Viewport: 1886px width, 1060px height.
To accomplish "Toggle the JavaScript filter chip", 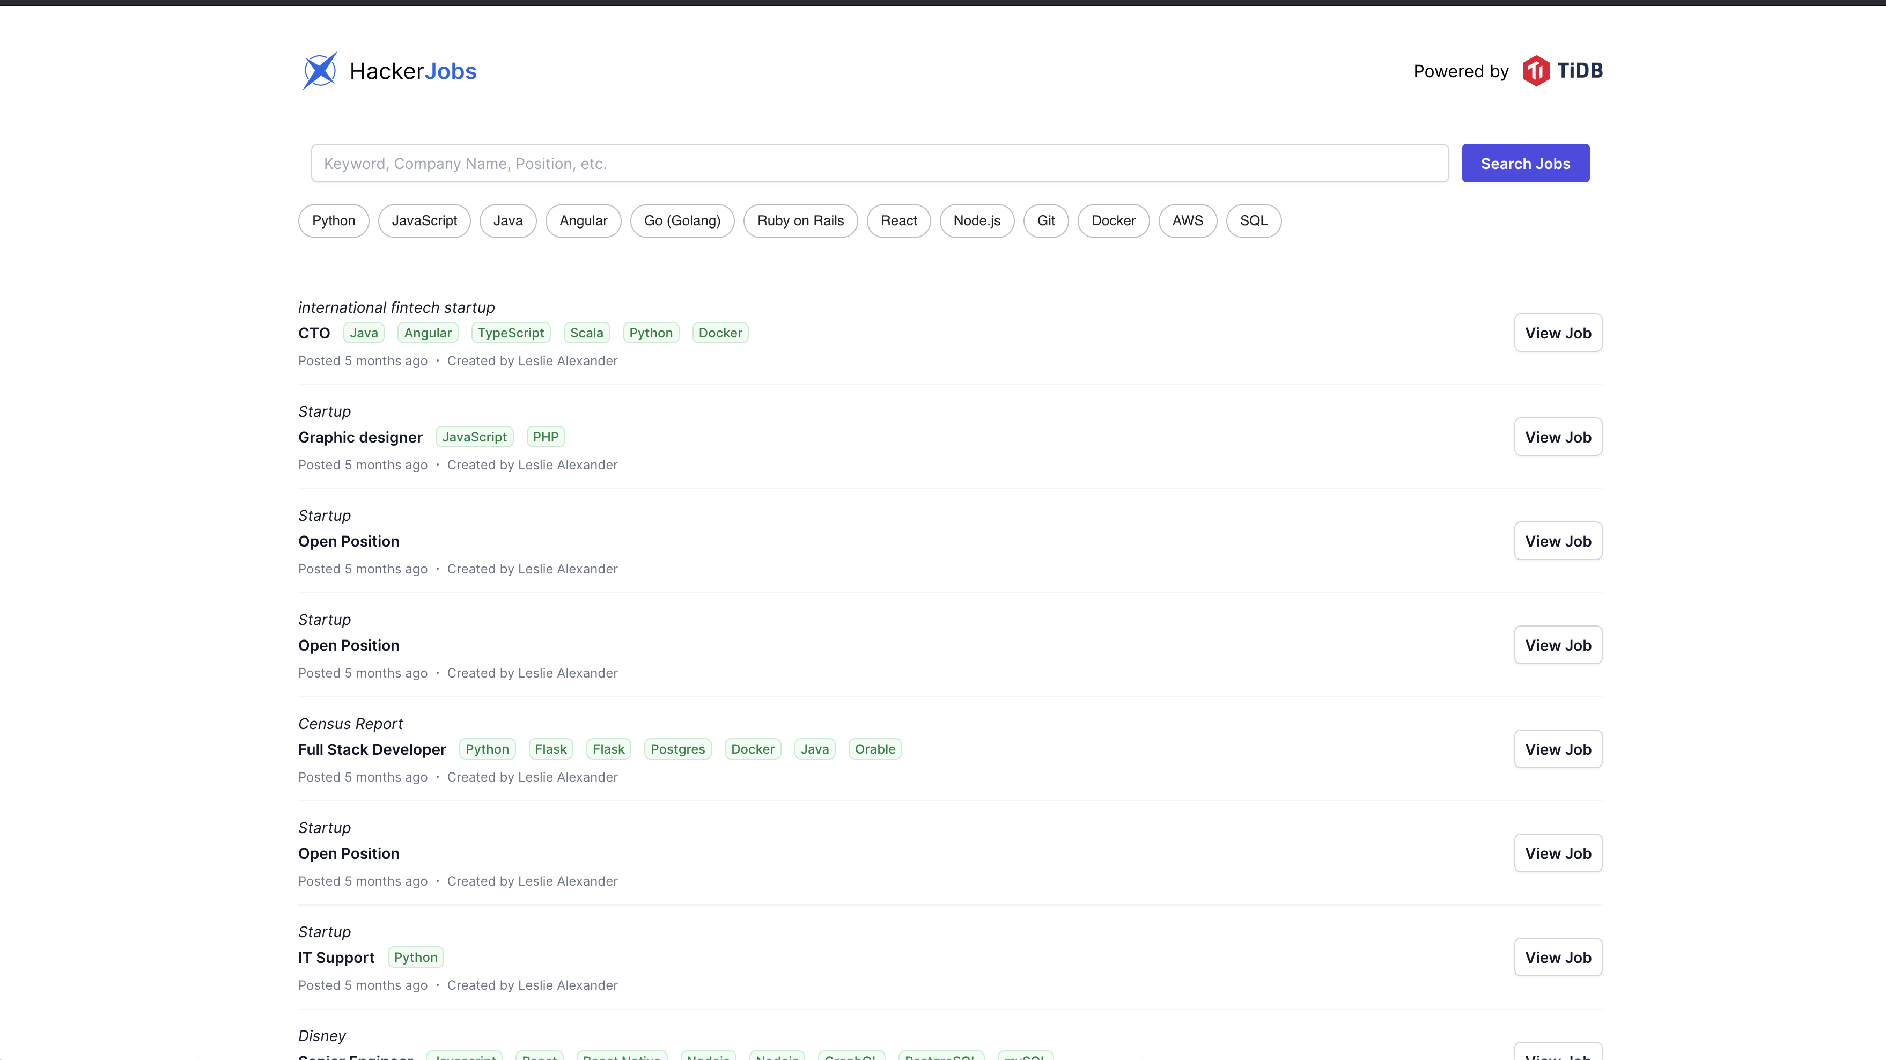I will [424, 221].
